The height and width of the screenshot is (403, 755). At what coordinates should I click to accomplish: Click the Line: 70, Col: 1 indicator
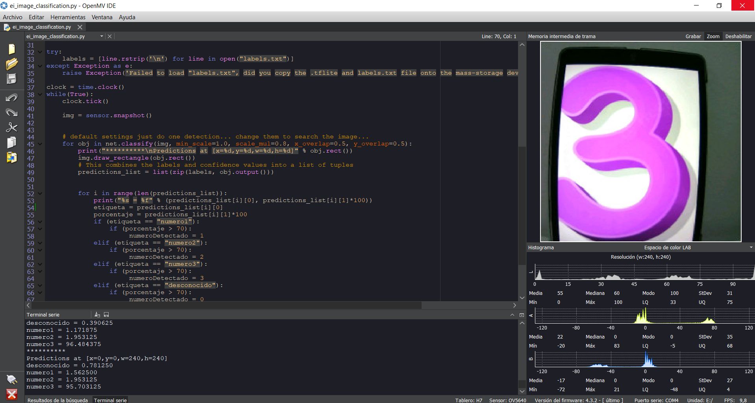click(x=499, y=36)
